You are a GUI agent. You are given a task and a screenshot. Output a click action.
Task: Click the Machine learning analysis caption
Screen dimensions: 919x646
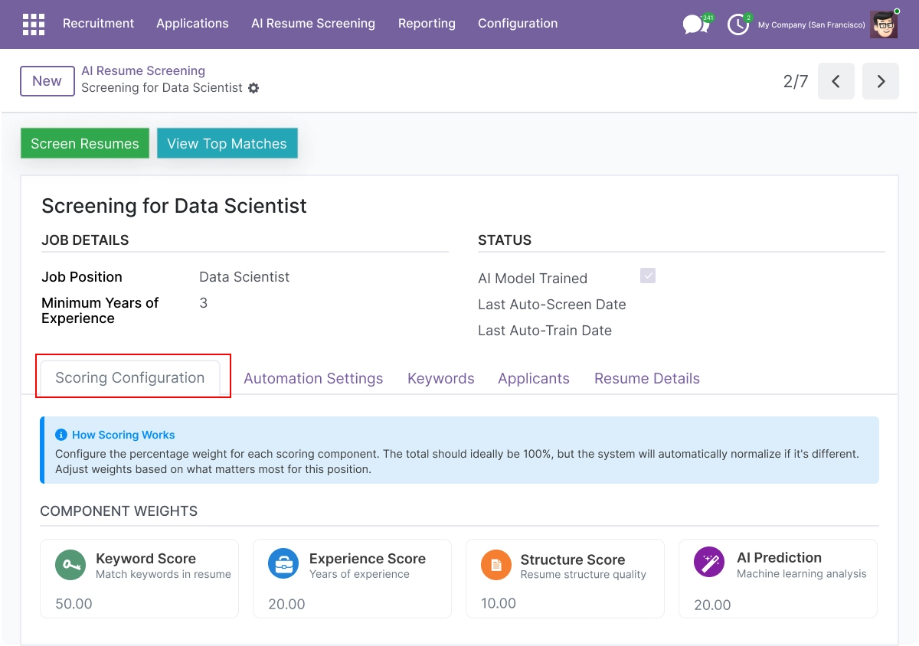[802, 573]
